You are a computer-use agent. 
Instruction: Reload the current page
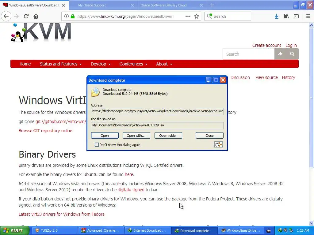26,16
